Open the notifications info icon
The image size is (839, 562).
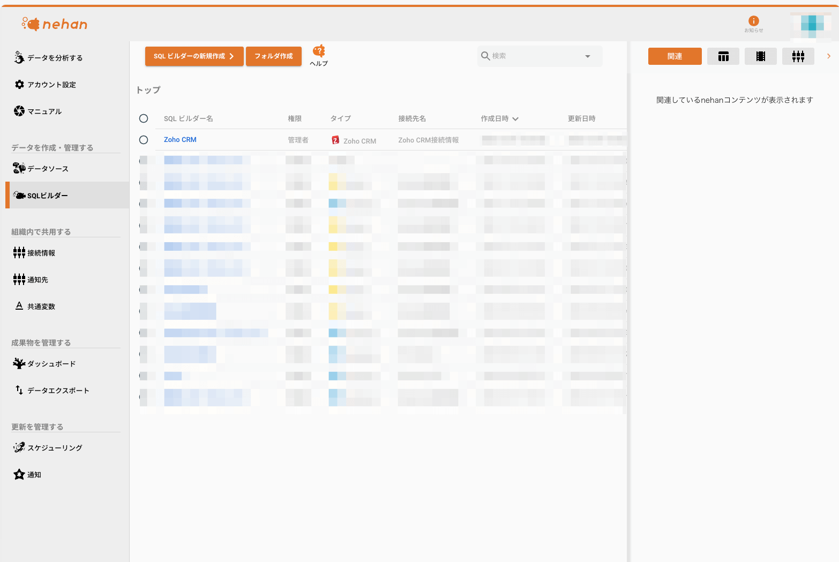[753, 21]
